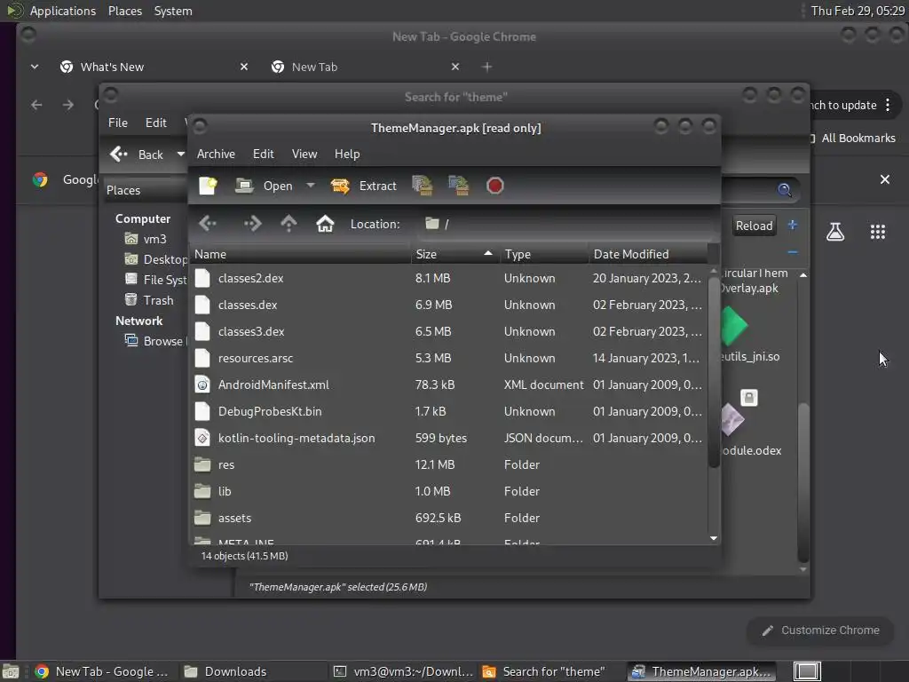
Task: Open the View menu in archive manager
Action: point(304,154)
